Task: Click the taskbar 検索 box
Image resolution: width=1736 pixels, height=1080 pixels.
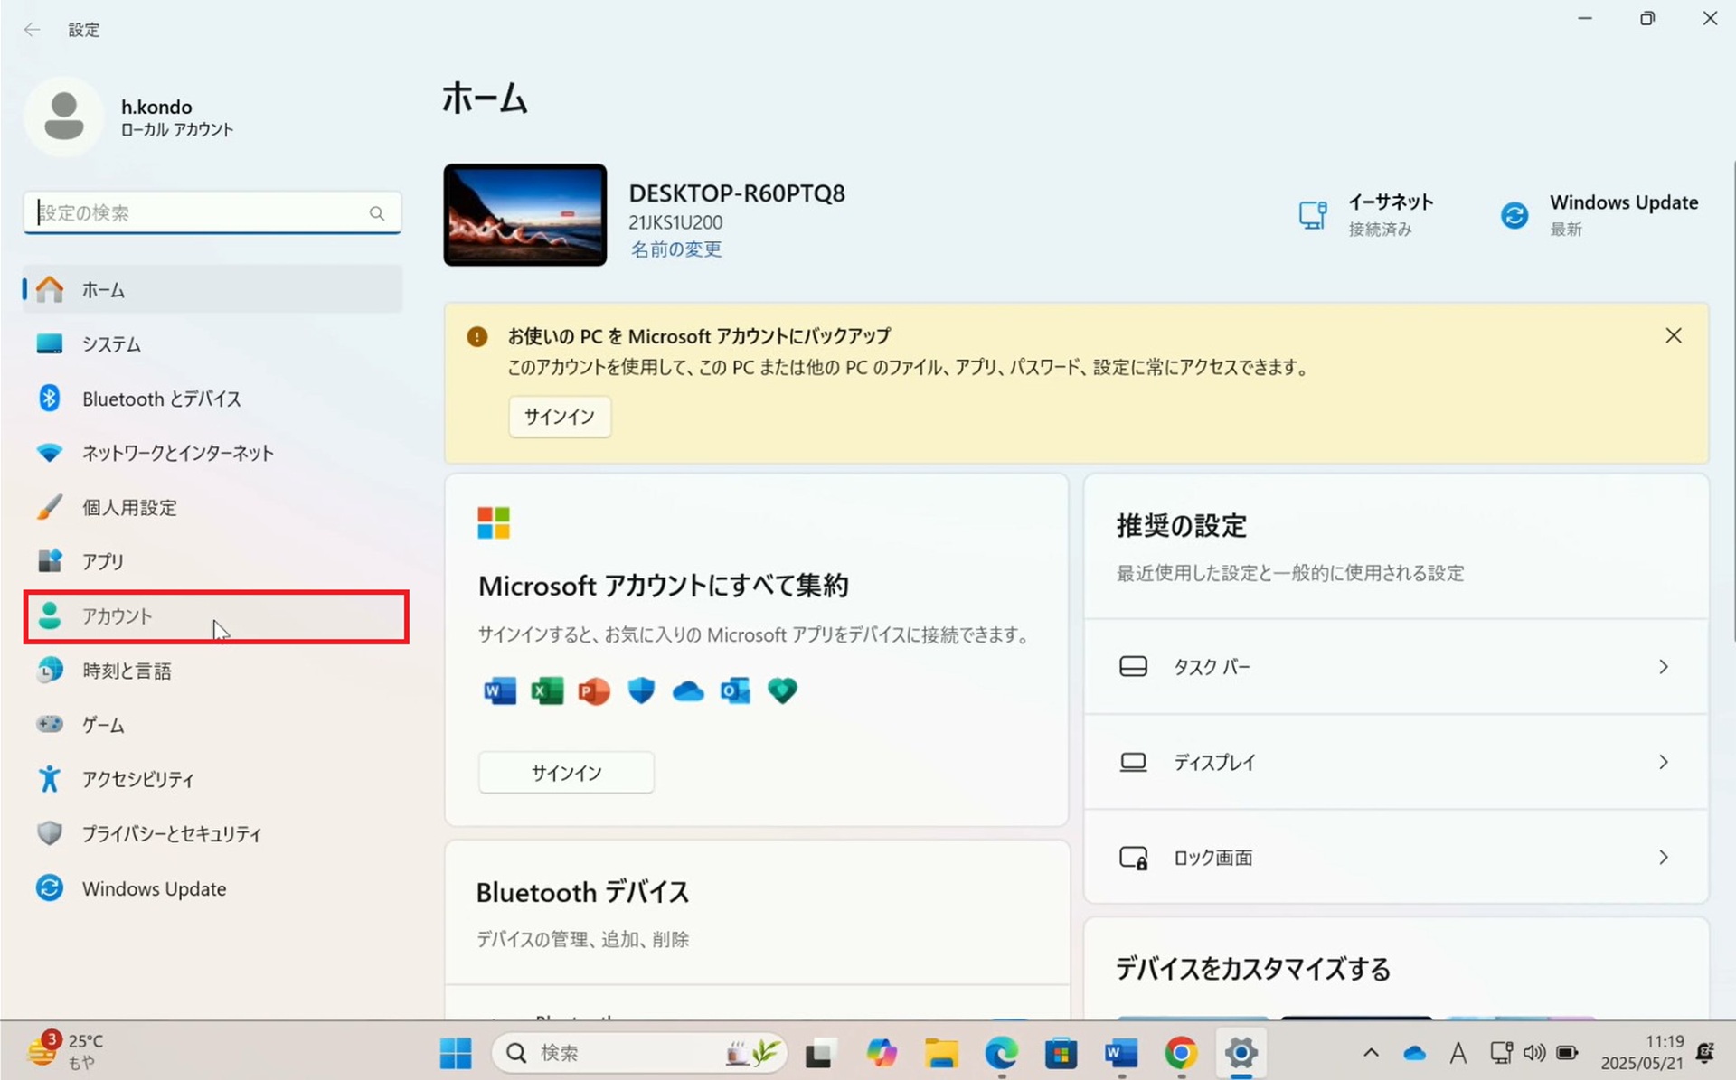Action: click(x=639, y=1053)
